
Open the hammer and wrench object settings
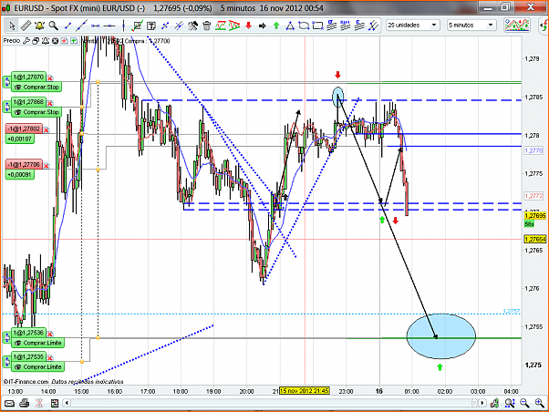click(x=192, y=26)
